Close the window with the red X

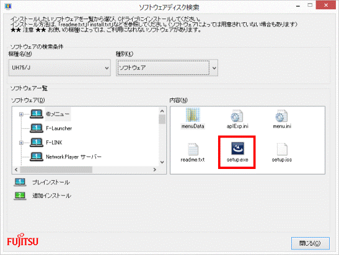(x=326, y=5)
